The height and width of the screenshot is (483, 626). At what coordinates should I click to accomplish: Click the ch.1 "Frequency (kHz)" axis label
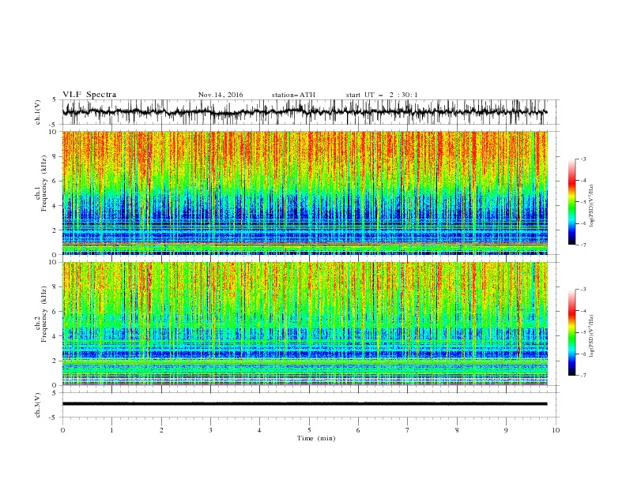43,182
